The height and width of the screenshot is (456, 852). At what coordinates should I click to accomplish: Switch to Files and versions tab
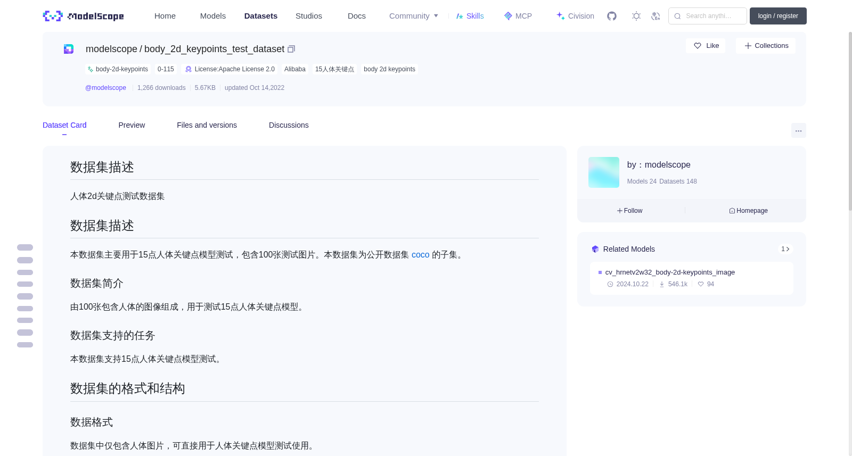[x=207, y=125]
